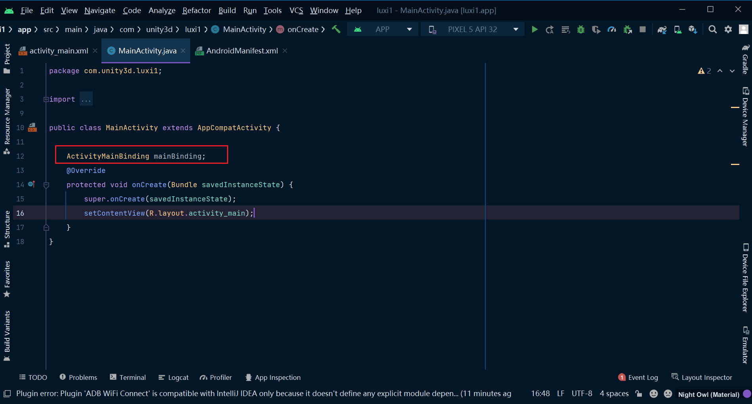
Task: Click the MainActivity breadcrumb in navigation bar
Action: click(x=244, y=29)
